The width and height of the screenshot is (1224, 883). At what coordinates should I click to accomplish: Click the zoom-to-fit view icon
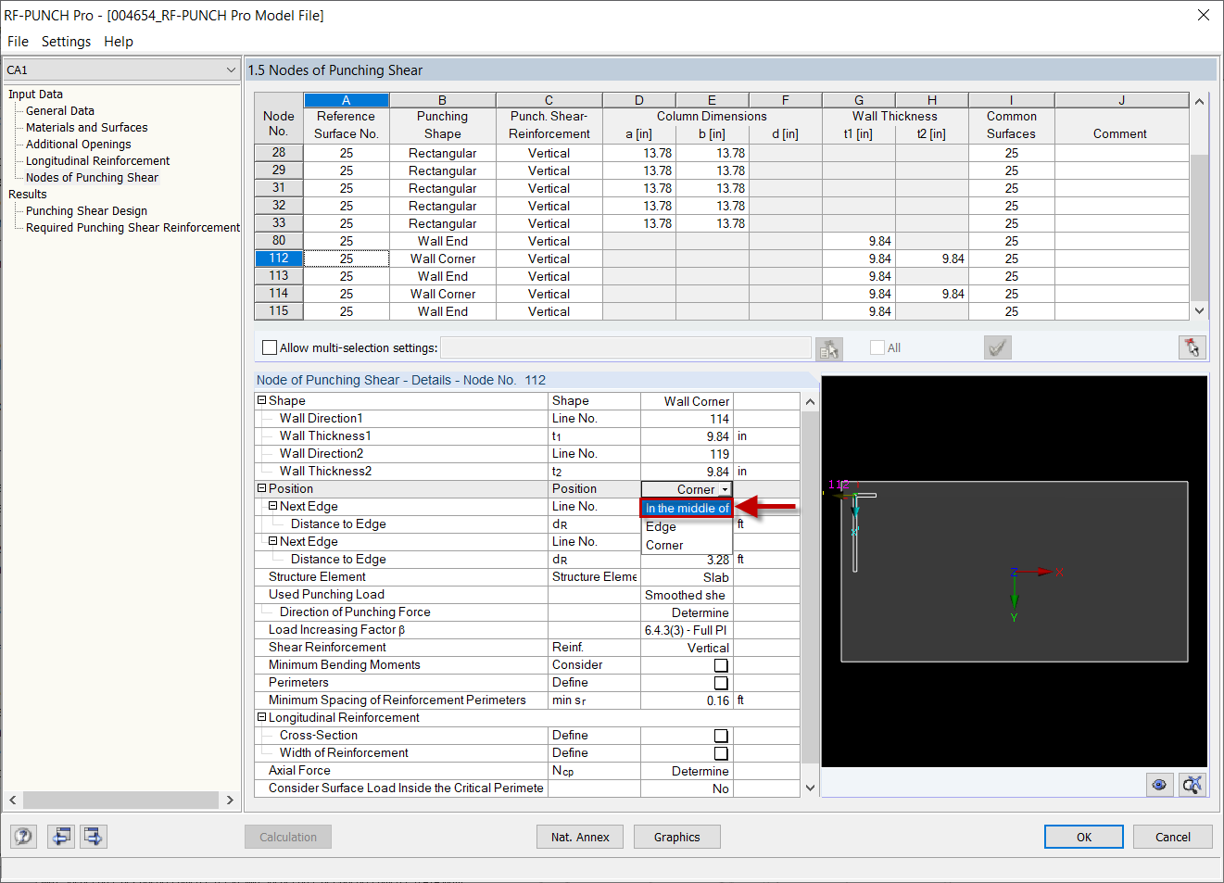[x=1192, y=785]
